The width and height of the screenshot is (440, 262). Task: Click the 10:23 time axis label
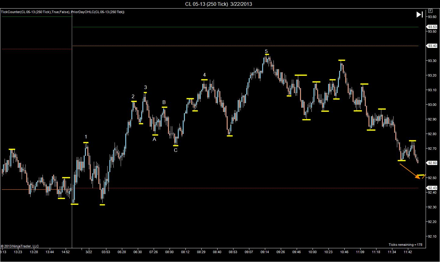tap(328, 252)
